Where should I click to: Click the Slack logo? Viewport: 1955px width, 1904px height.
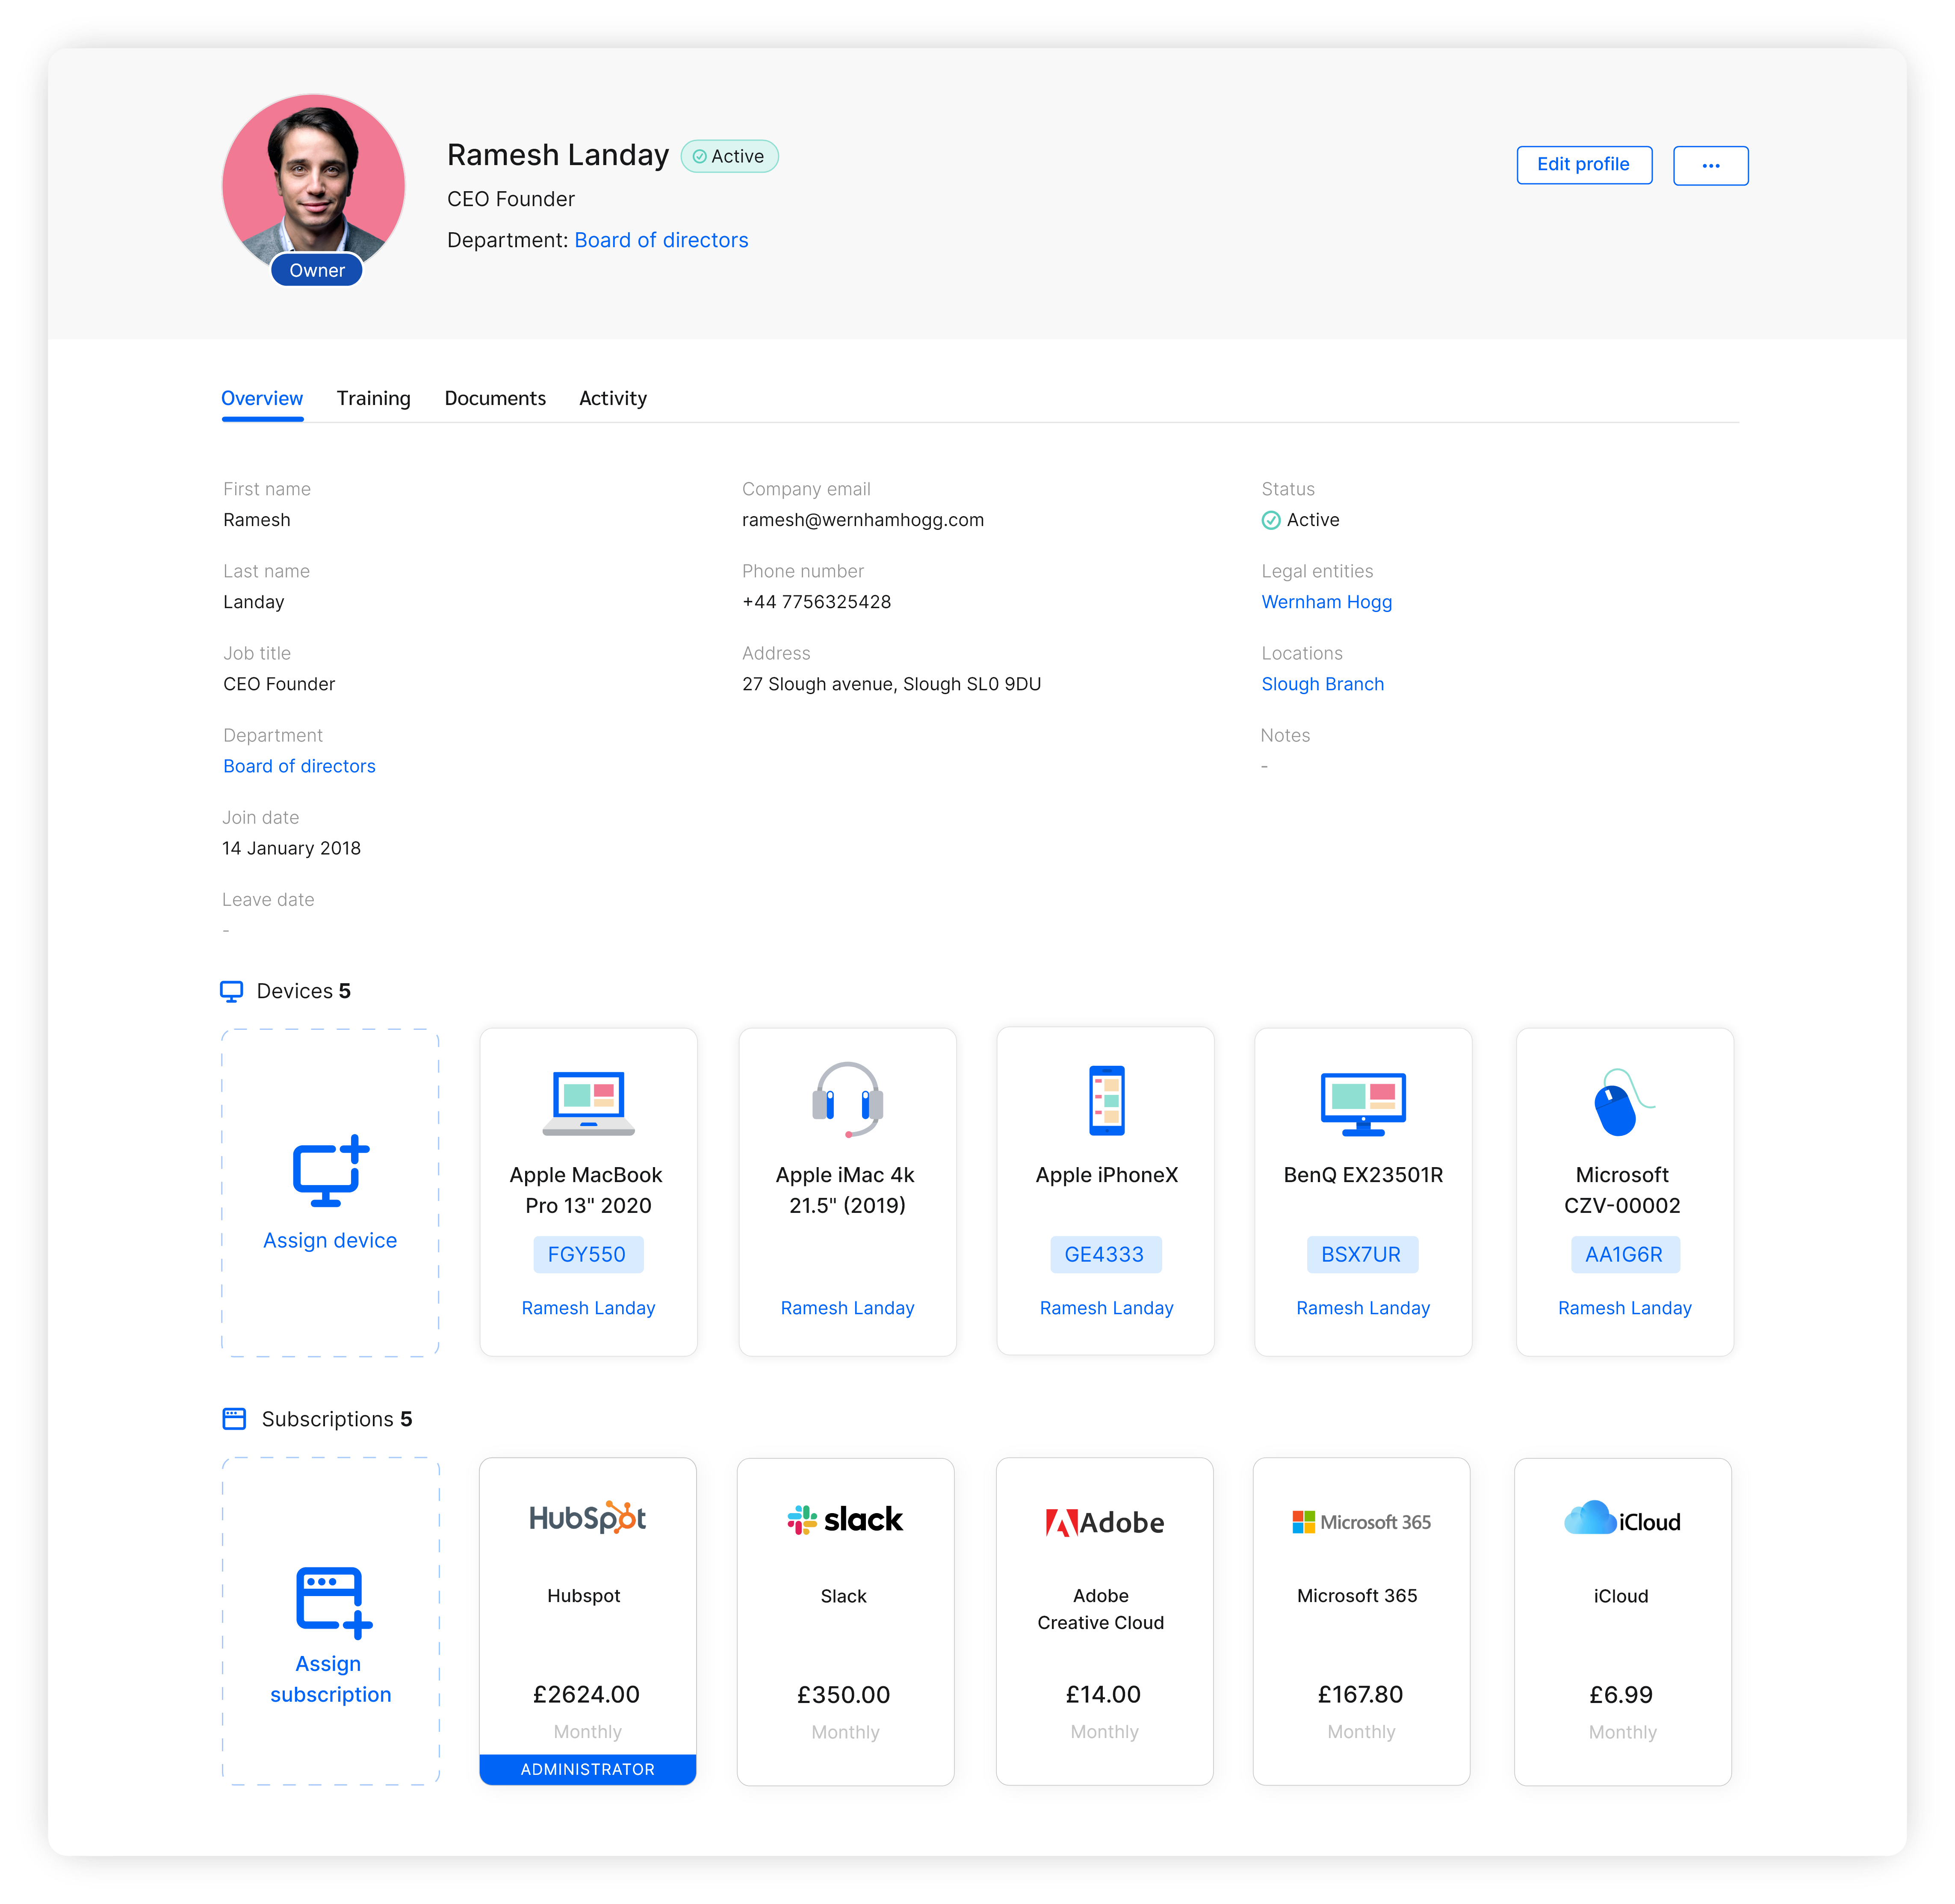pyautogui.click(x=845, y=1520)
